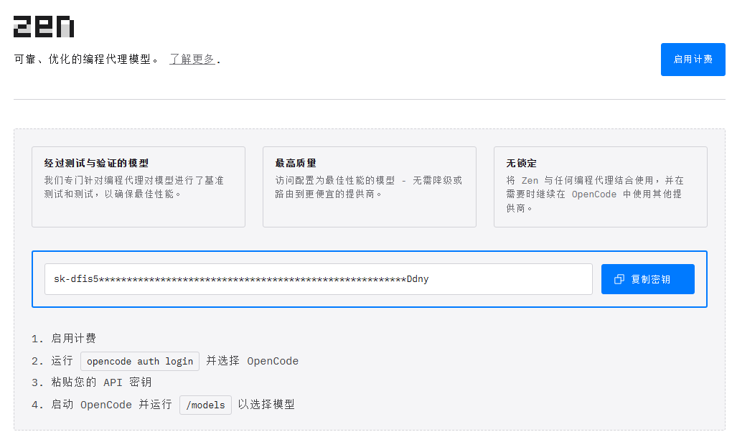
Task: Click description 我们专门针对编程代理对模型进行了基准测试
Action: point(134,187)
